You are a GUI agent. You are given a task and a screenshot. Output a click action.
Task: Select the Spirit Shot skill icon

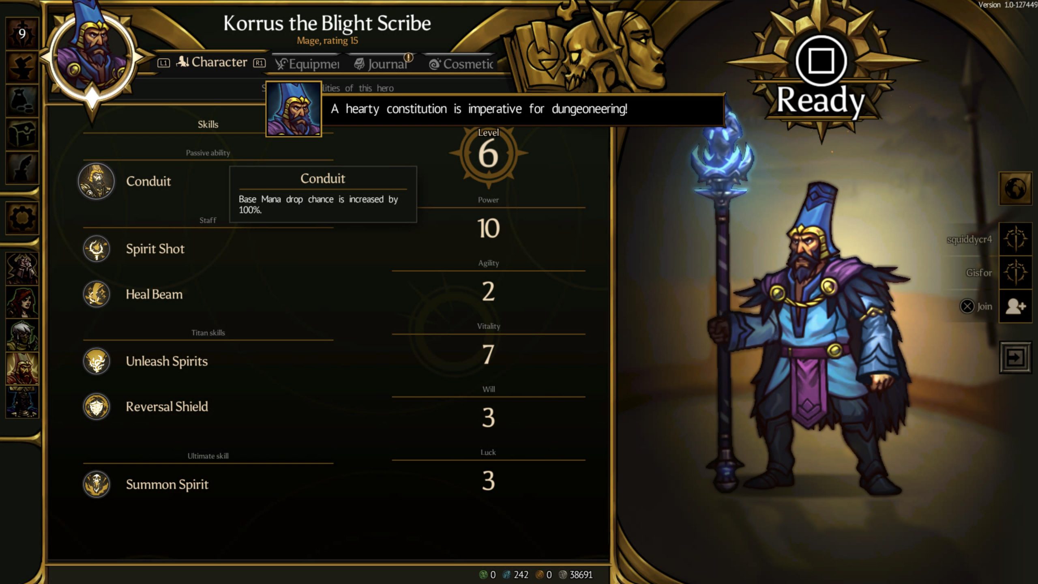coord(97,249)
